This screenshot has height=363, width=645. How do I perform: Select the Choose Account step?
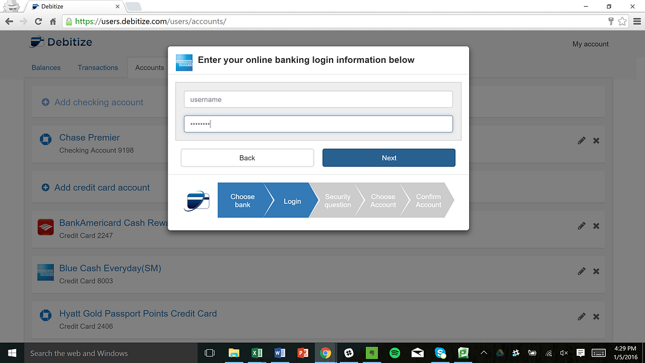coord(383,200)
